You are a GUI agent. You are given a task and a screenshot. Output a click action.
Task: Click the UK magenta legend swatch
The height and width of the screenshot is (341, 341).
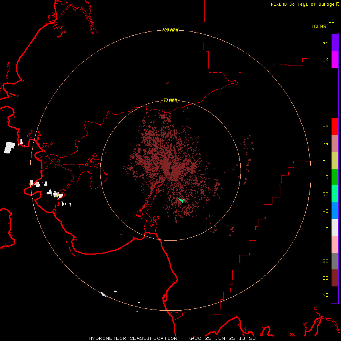[x=335, y=59]
